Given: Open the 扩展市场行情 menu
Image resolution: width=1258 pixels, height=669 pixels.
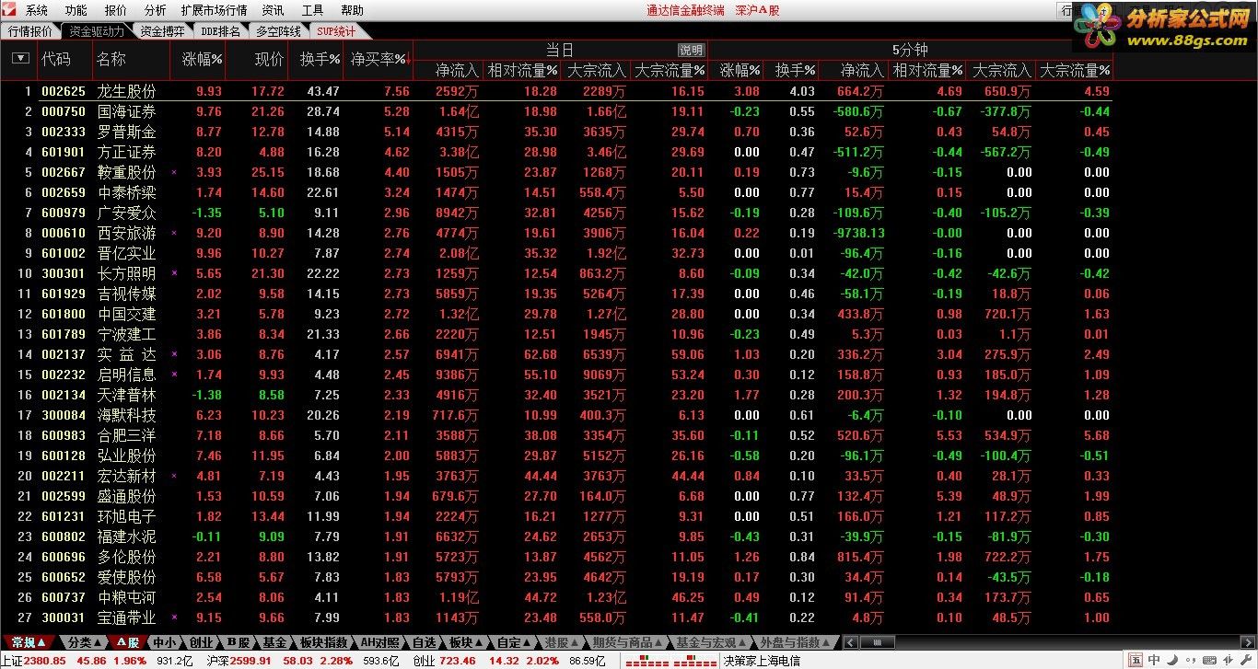Looking at the screenshot, I should coord(214,10).
